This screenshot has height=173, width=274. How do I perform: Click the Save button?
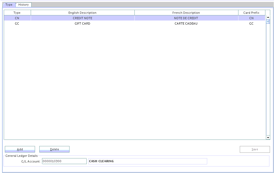255,149
